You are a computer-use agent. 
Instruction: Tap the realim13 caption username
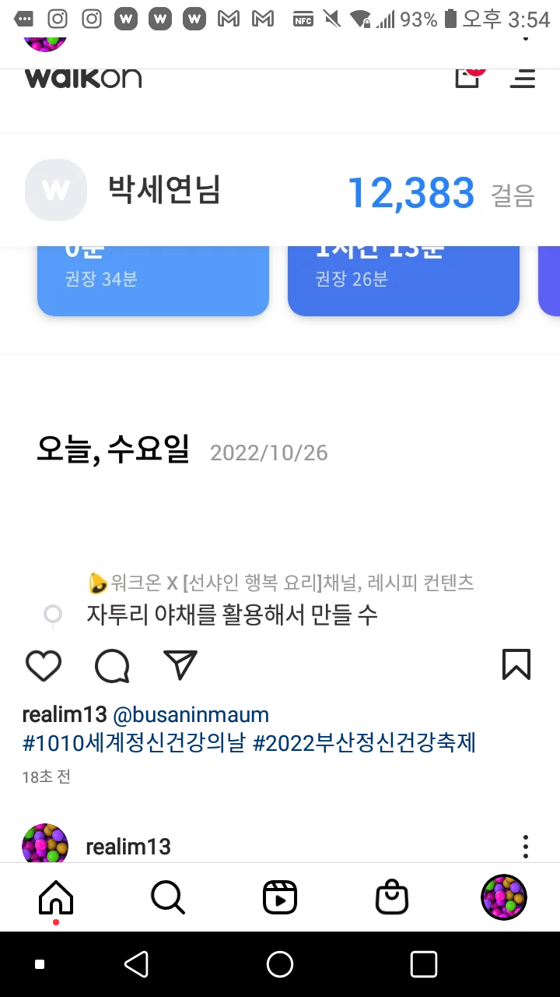(65, 714)
